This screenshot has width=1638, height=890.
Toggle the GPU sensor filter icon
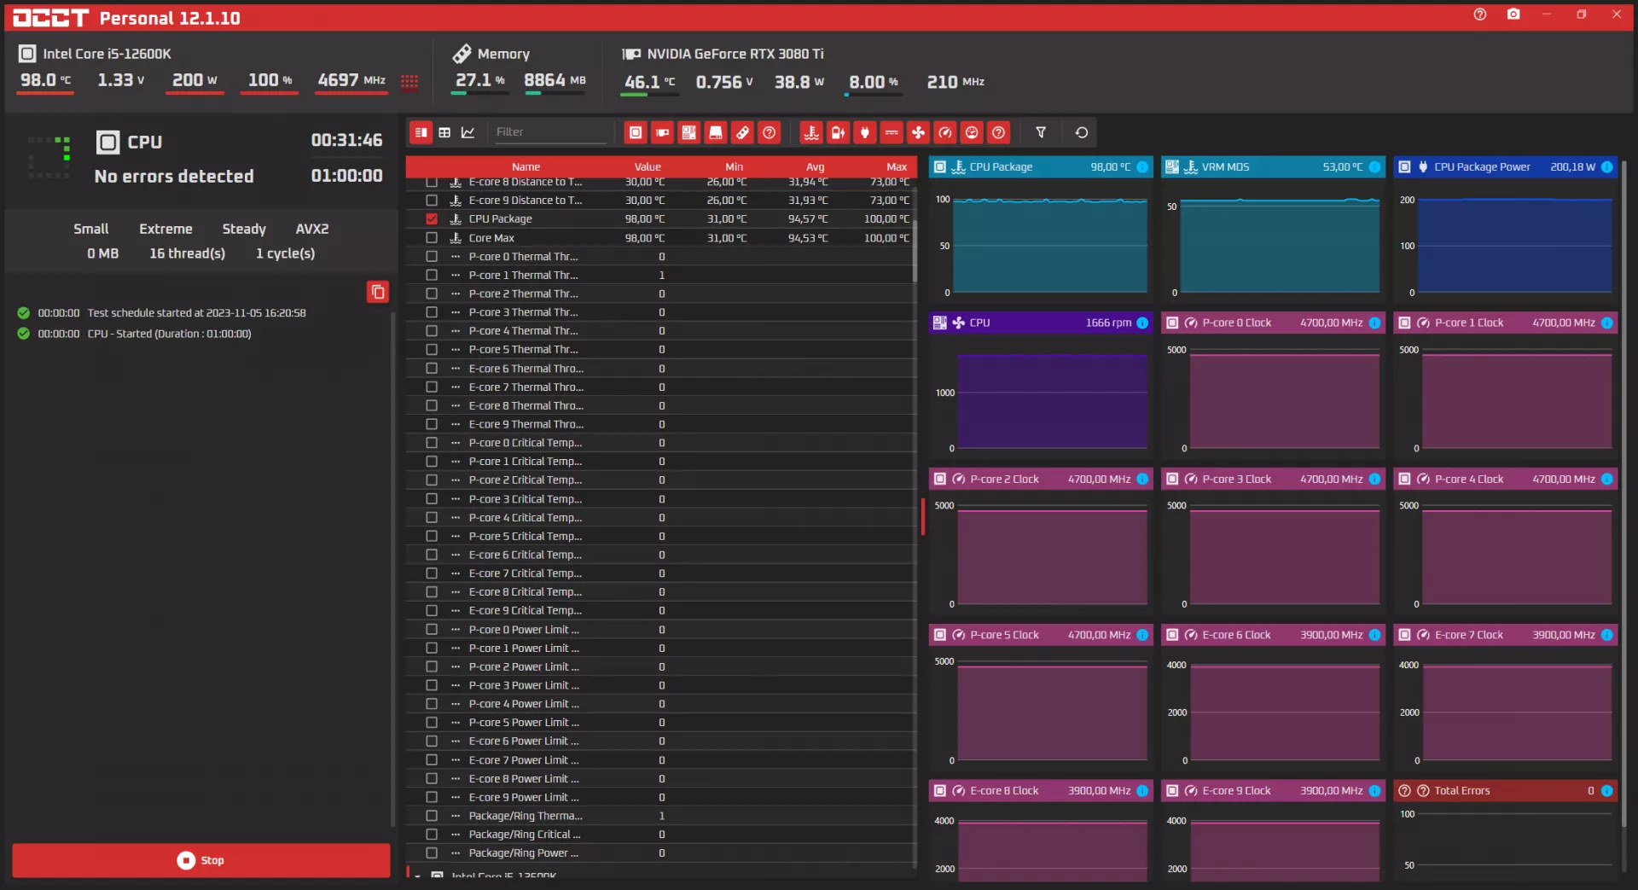click(662, 132)
